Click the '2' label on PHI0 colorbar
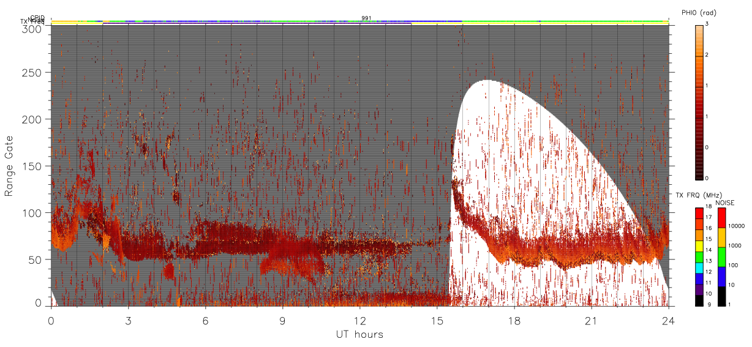This screenshot has width=752, height=347. point(707,54)
